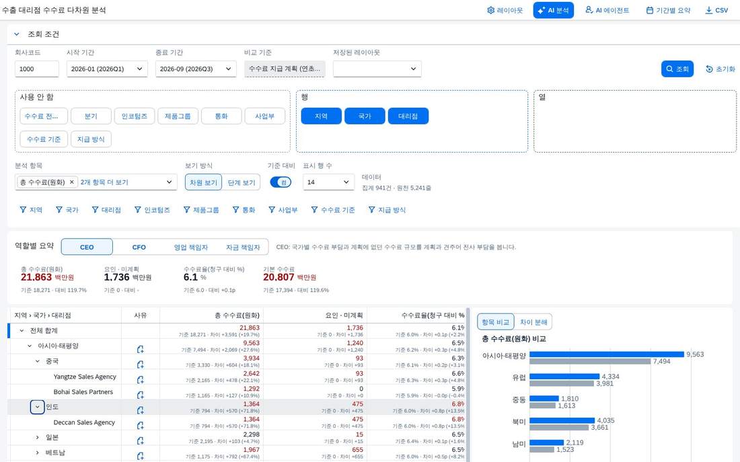Click the 사유 icon for 아시아·태평양
This screenshot has width=740, height=462.
point(140,349)
